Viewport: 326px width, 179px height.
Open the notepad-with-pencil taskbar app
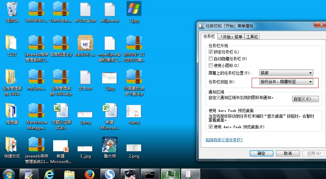[29, 174]
